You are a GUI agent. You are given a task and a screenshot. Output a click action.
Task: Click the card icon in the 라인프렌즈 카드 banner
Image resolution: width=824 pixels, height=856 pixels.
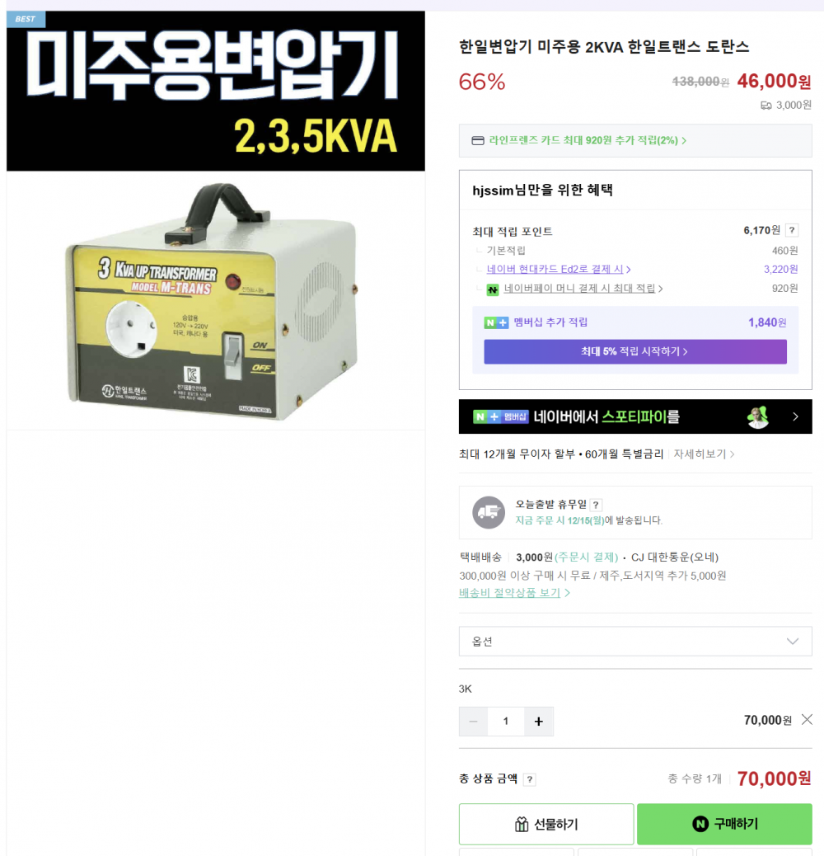pos(478,141)
